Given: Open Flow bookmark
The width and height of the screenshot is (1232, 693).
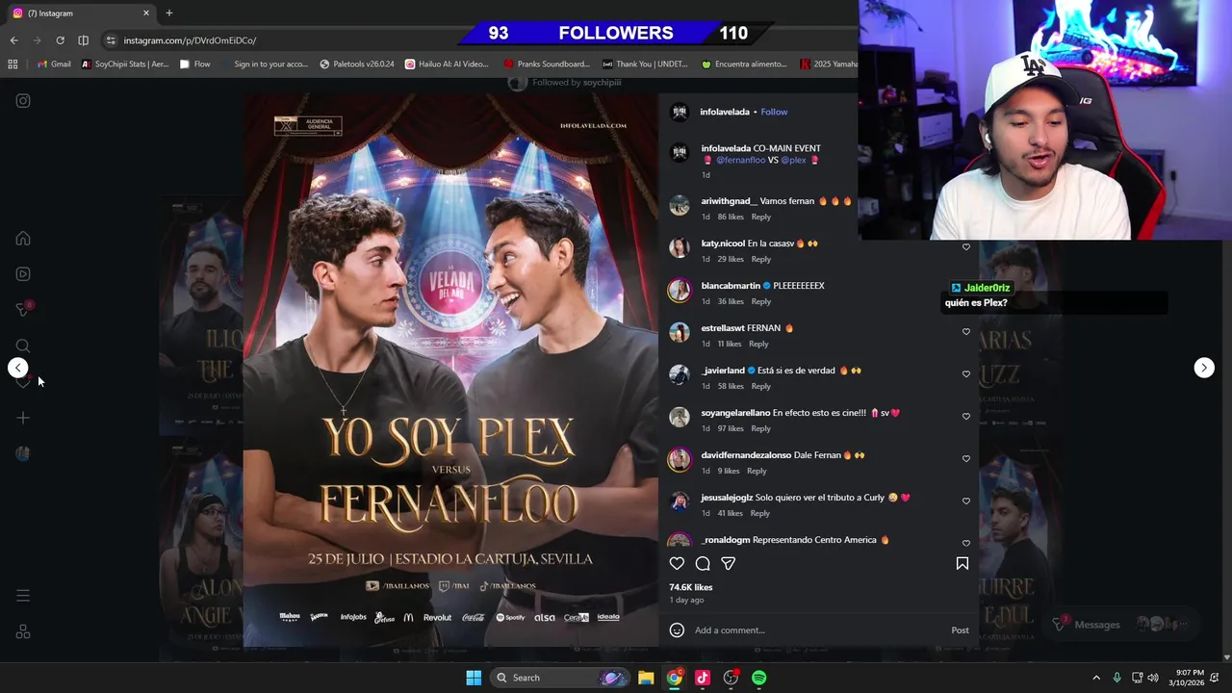Looking at the screenshot, I should (x=195, y=64).
